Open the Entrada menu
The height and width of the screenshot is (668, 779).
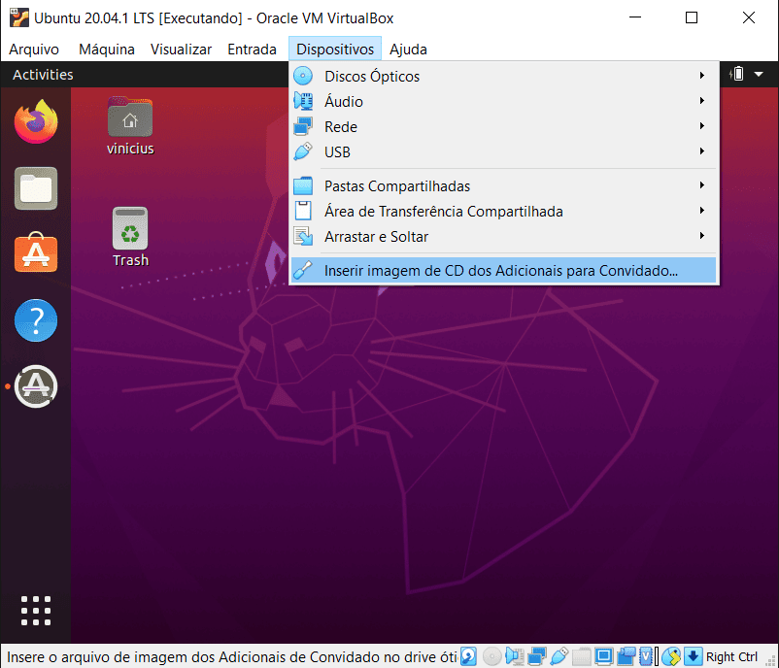point(252,50)
